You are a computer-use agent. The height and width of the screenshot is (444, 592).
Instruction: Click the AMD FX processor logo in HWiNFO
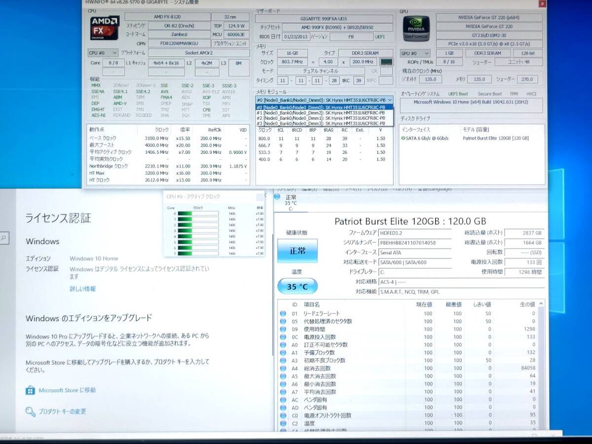pos(104,28)
